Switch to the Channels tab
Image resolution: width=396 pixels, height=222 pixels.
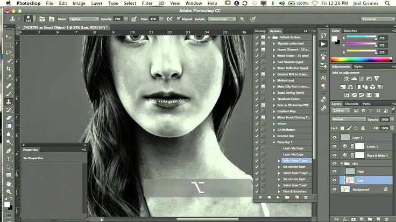coord(352,103)
